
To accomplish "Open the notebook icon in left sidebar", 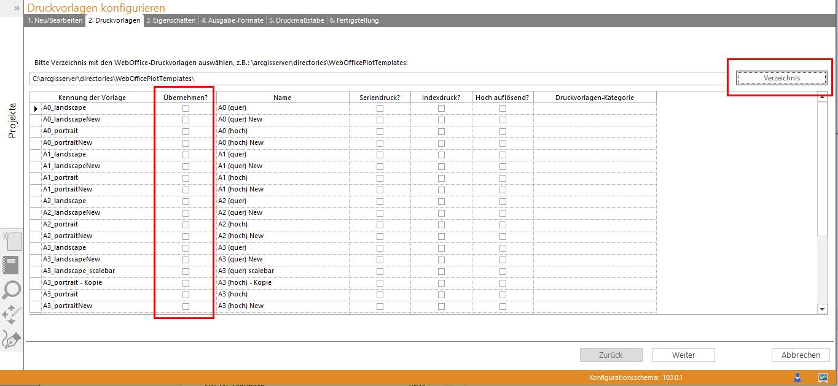I will point(12,265).
